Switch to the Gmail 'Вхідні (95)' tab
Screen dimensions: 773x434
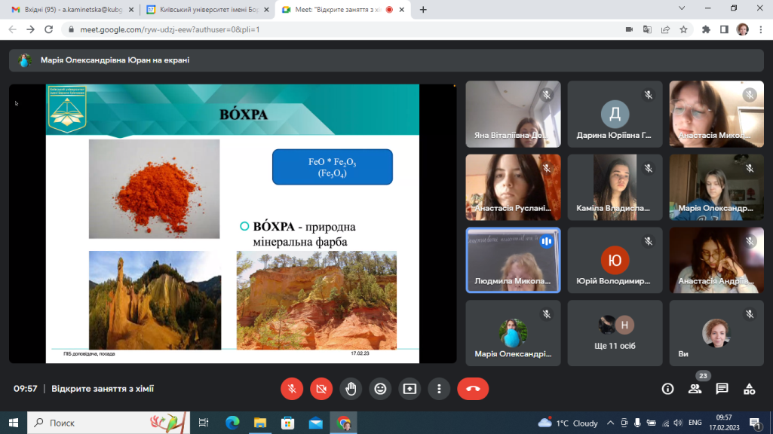(73, 9)
